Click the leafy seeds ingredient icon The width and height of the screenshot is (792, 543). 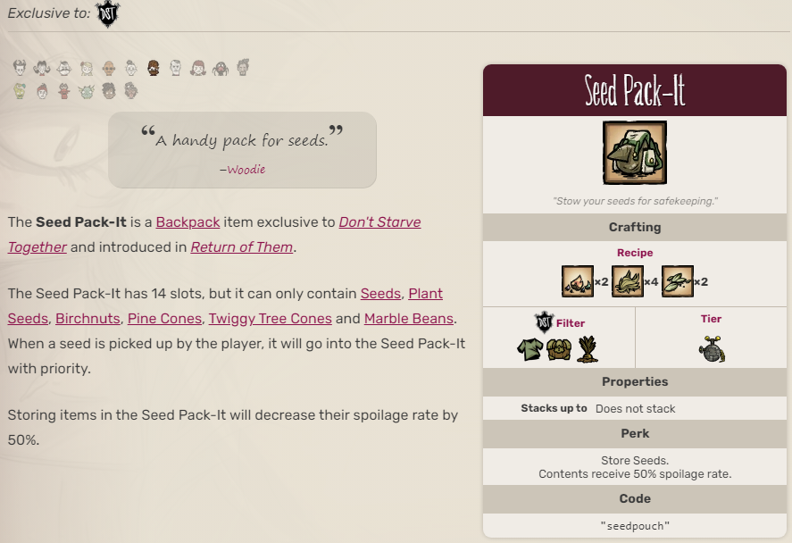coord(677,281)
